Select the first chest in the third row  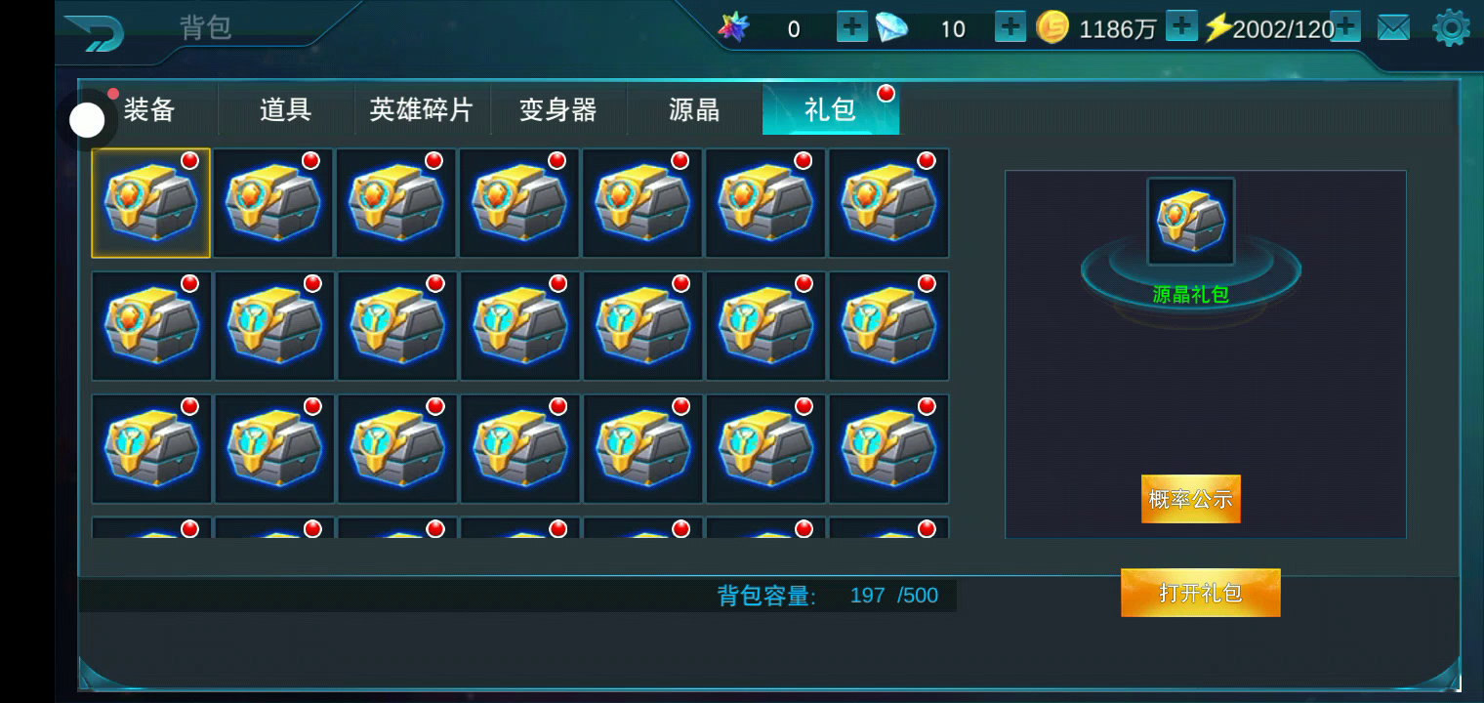[x=151, y=449]
